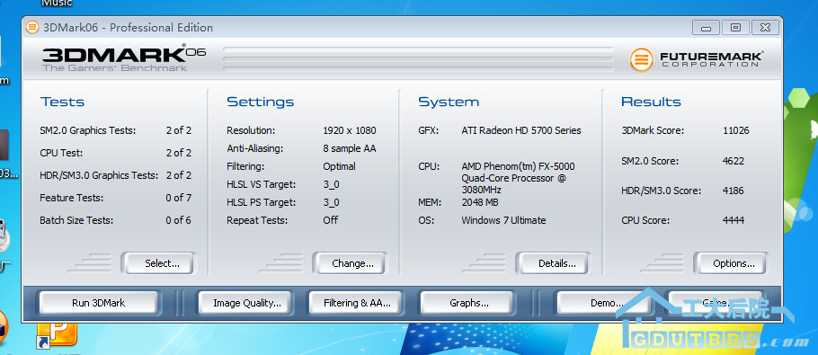Click the 'CPU Test:' label
Viewport: 818px width, 355px height.
click(x=61, y=153)
